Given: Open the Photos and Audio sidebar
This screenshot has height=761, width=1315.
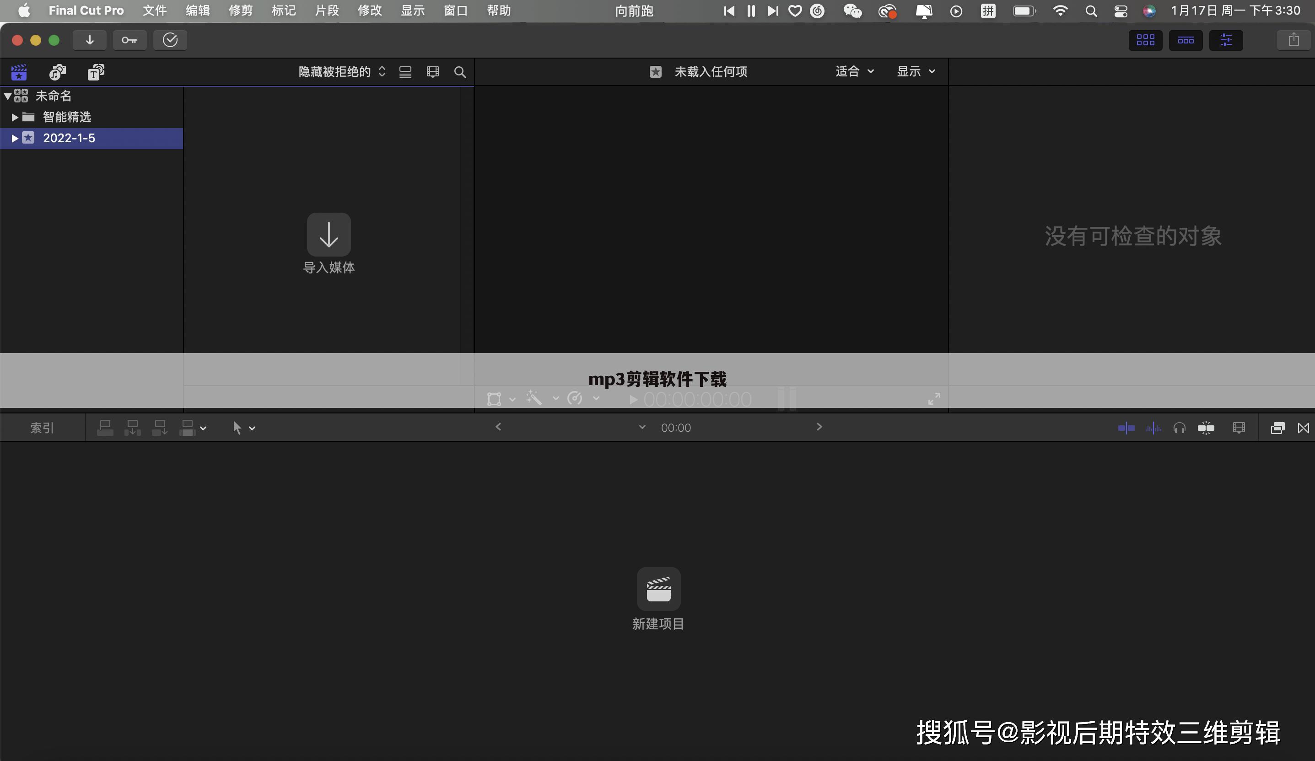Looking at the screenshot, I should tap(57, 72).
